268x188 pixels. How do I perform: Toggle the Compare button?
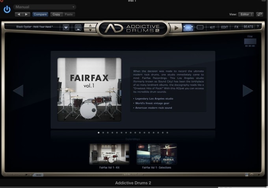(x=40, y=14)
